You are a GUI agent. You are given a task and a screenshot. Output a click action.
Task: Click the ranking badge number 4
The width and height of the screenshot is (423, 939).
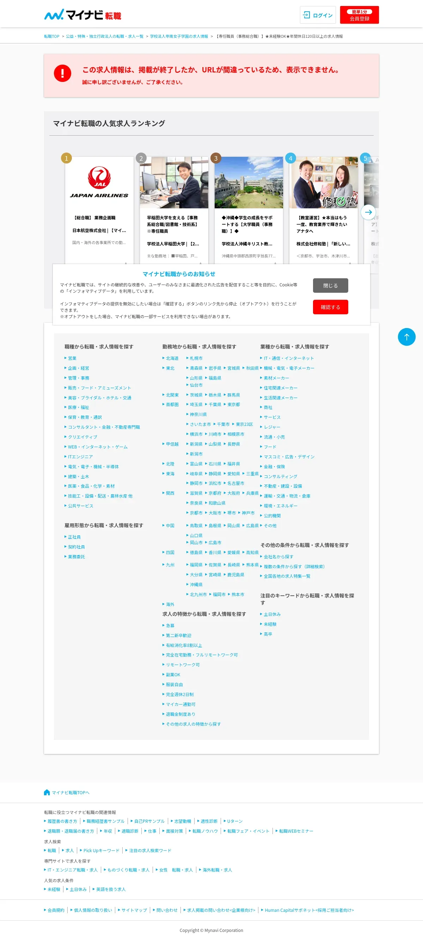290,158
